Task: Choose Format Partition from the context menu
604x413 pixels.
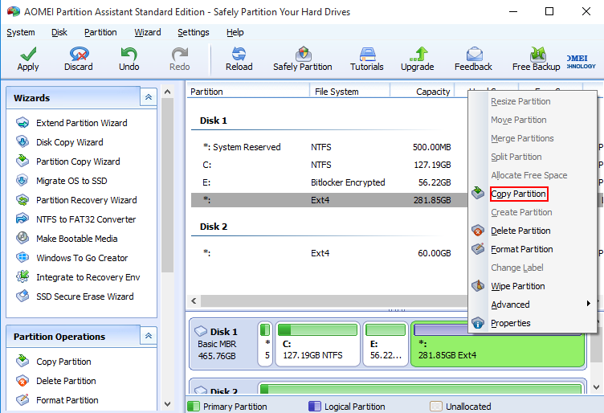Action: [521, 249]
